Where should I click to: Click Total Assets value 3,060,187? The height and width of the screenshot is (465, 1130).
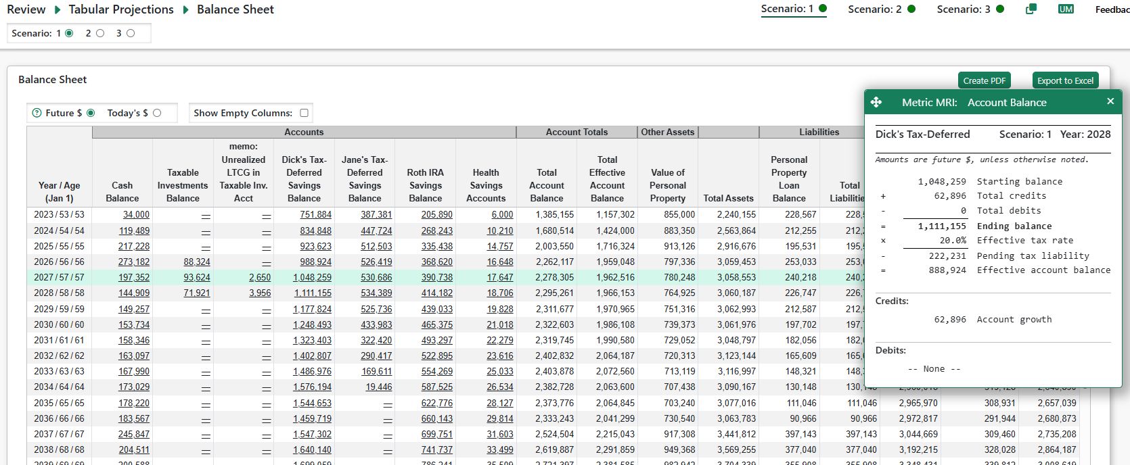[x=736, y=293]
